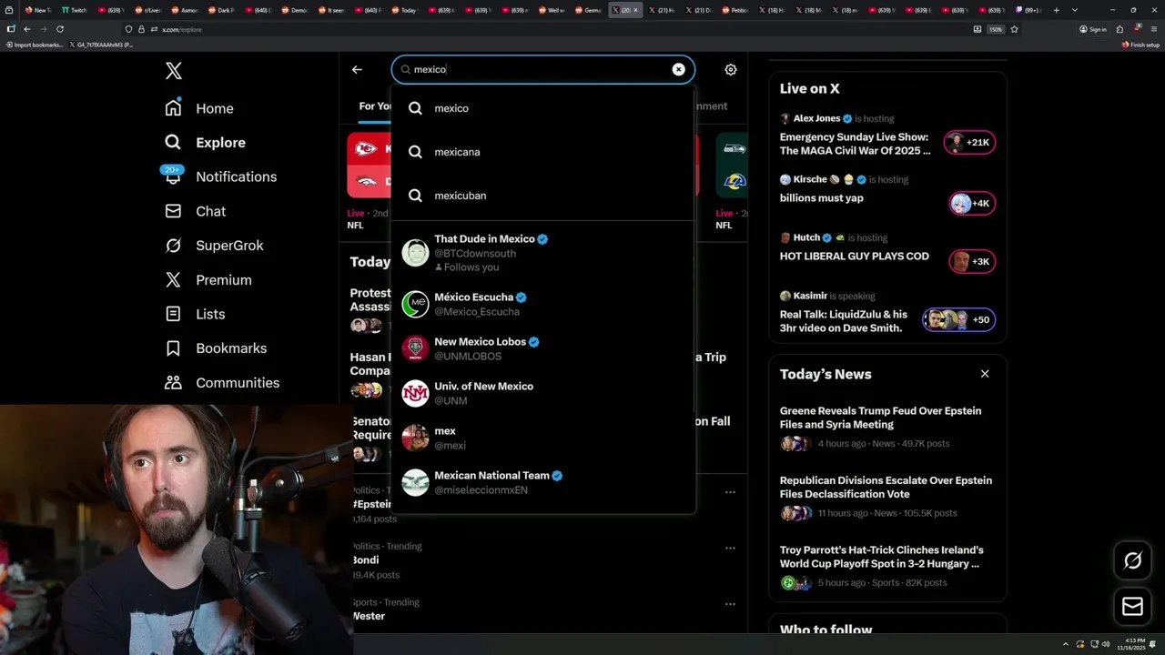Join the Kasimir 'Real Talk' space +50
The height and width of the screenshot is (655, 1165).
pos(959,319)
